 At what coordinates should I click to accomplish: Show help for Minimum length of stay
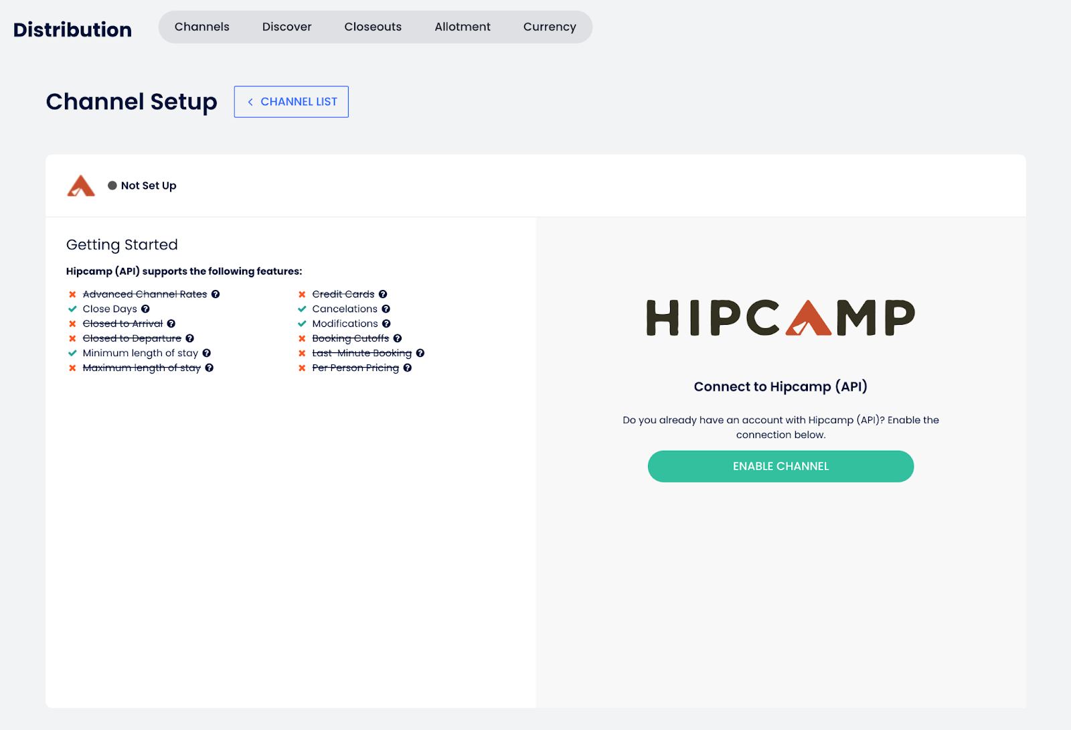207,353
